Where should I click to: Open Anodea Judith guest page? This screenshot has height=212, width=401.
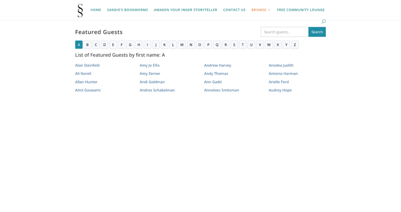[281, 65]
